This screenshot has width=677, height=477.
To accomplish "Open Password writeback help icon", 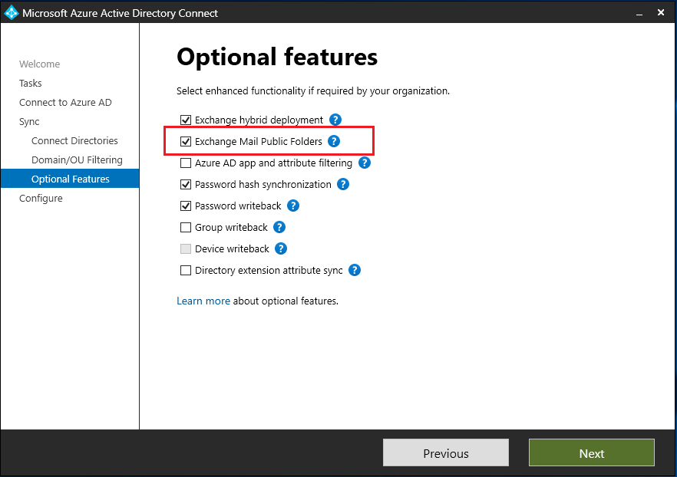I will pyautogui.click(x=293, y=206).
